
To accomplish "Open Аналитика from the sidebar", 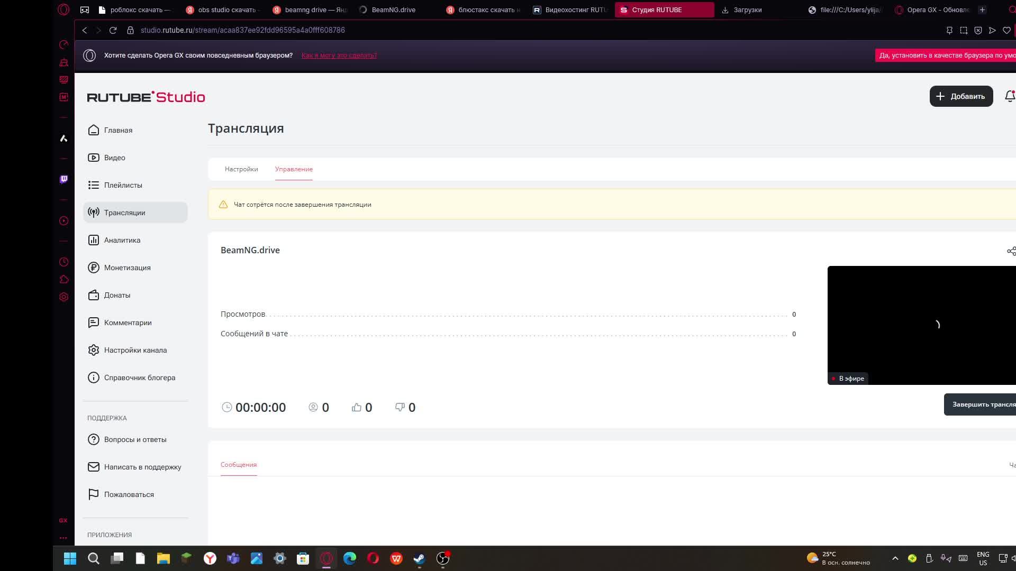I will 122,240.
